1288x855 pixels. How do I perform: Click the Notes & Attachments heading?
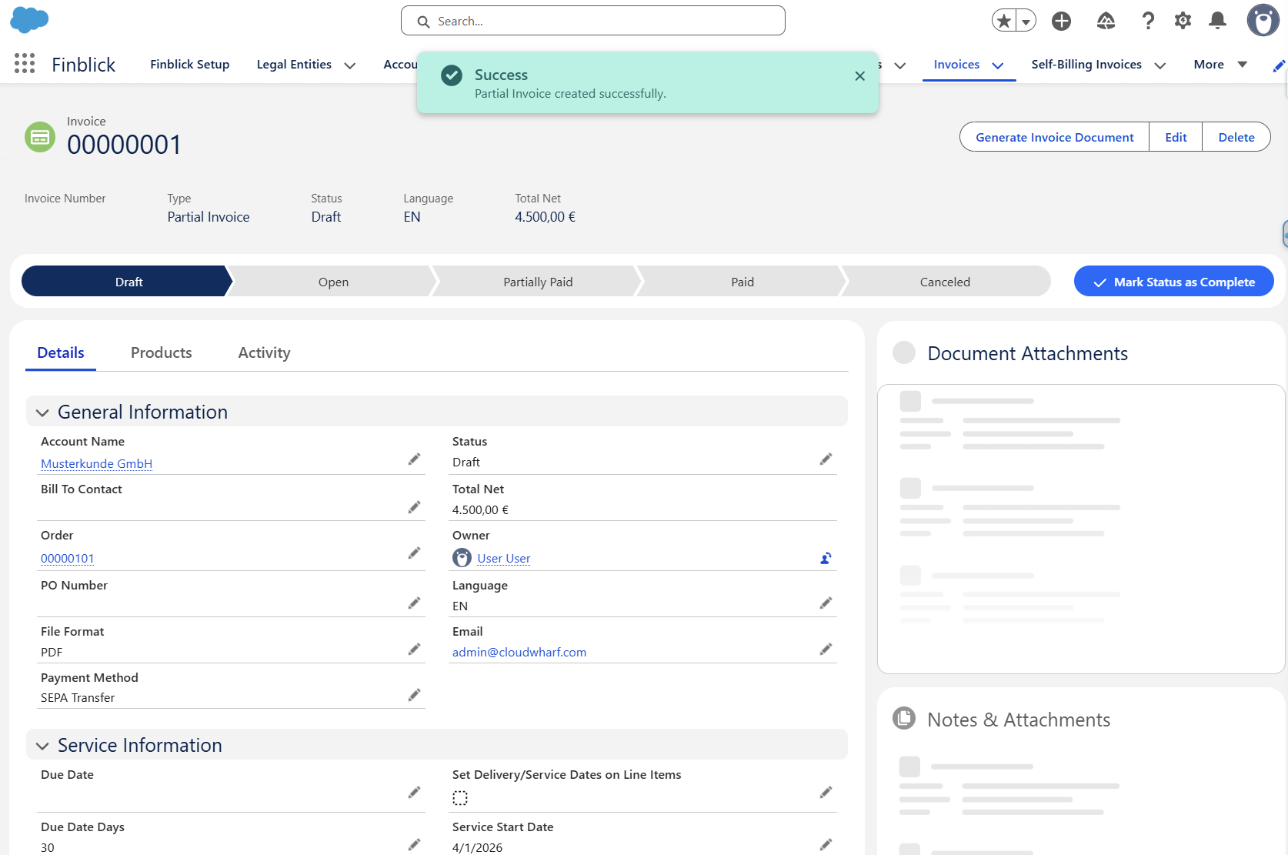[x=1019, y=720]
